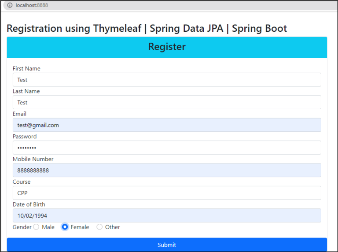338x252 pixels.
Task: Click the localhost:8888 address bar
Action: click(170, 5)
